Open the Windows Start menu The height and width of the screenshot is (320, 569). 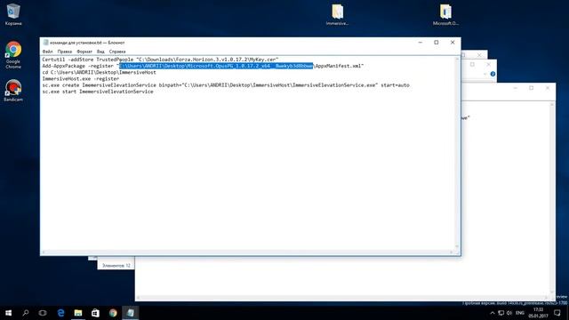[x=8, y=313]
